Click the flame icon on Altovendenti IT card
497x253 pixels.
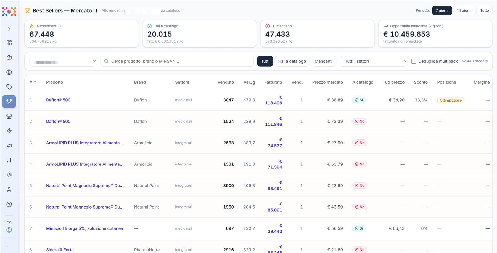(32, 26)
